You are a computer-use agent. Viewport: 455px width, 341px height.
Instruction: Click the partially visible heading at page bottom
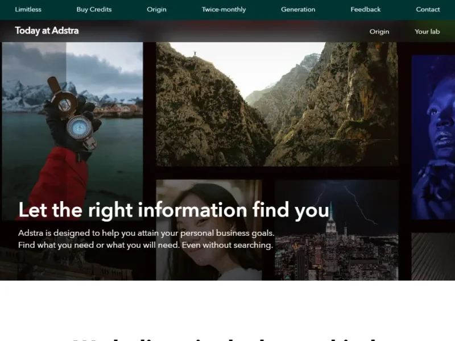(x=227, y=338)
